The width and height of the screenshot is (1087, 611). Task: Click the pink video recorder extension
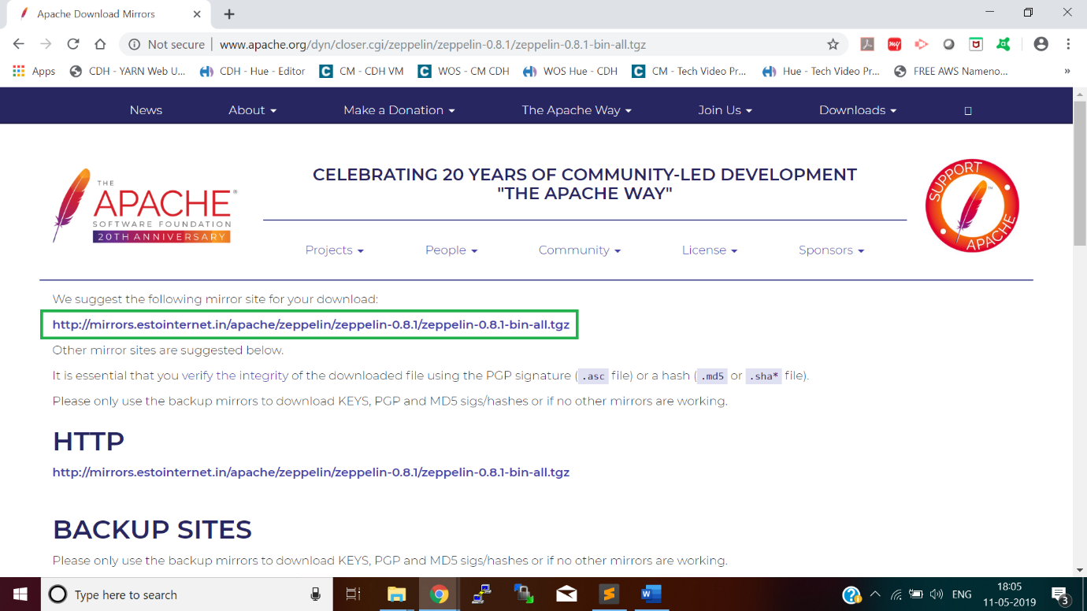922,45
